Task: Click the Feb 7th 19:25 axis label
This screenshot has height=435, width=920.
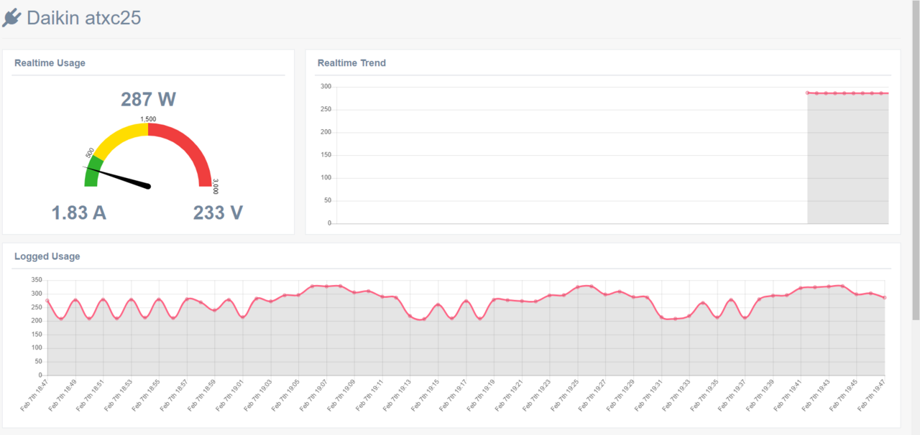Action: click(566, 396)
